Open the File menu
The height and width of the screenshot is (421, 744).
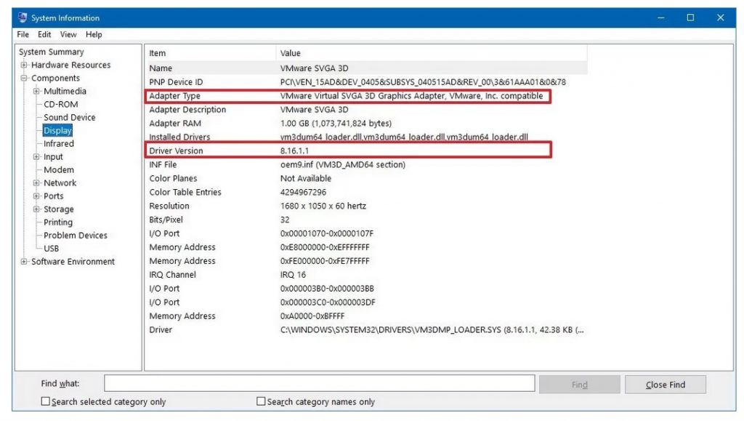click(22, 34)
